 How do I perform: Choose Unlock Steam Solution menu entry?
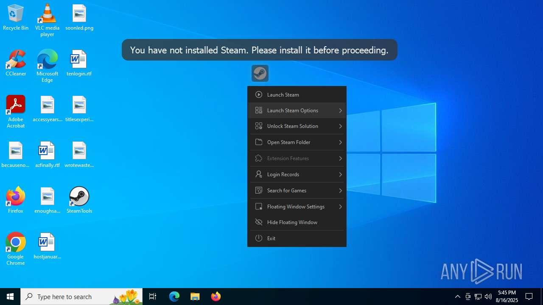[x=297, y=126]
